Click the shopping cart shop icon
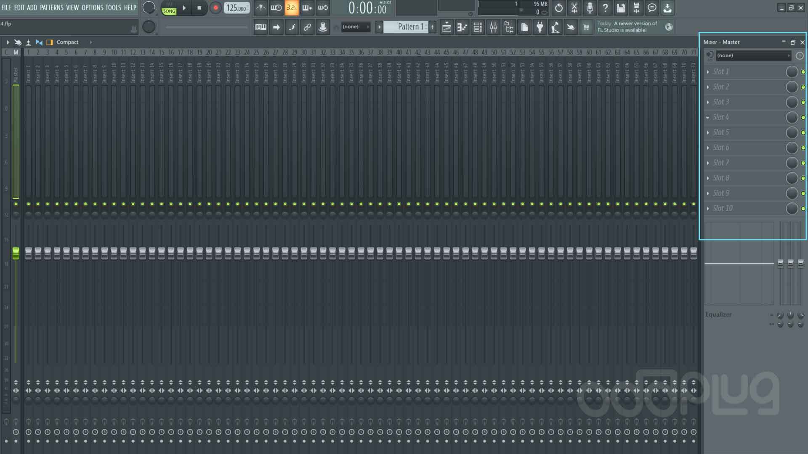The image size is (808, 454). pos(587,27)
